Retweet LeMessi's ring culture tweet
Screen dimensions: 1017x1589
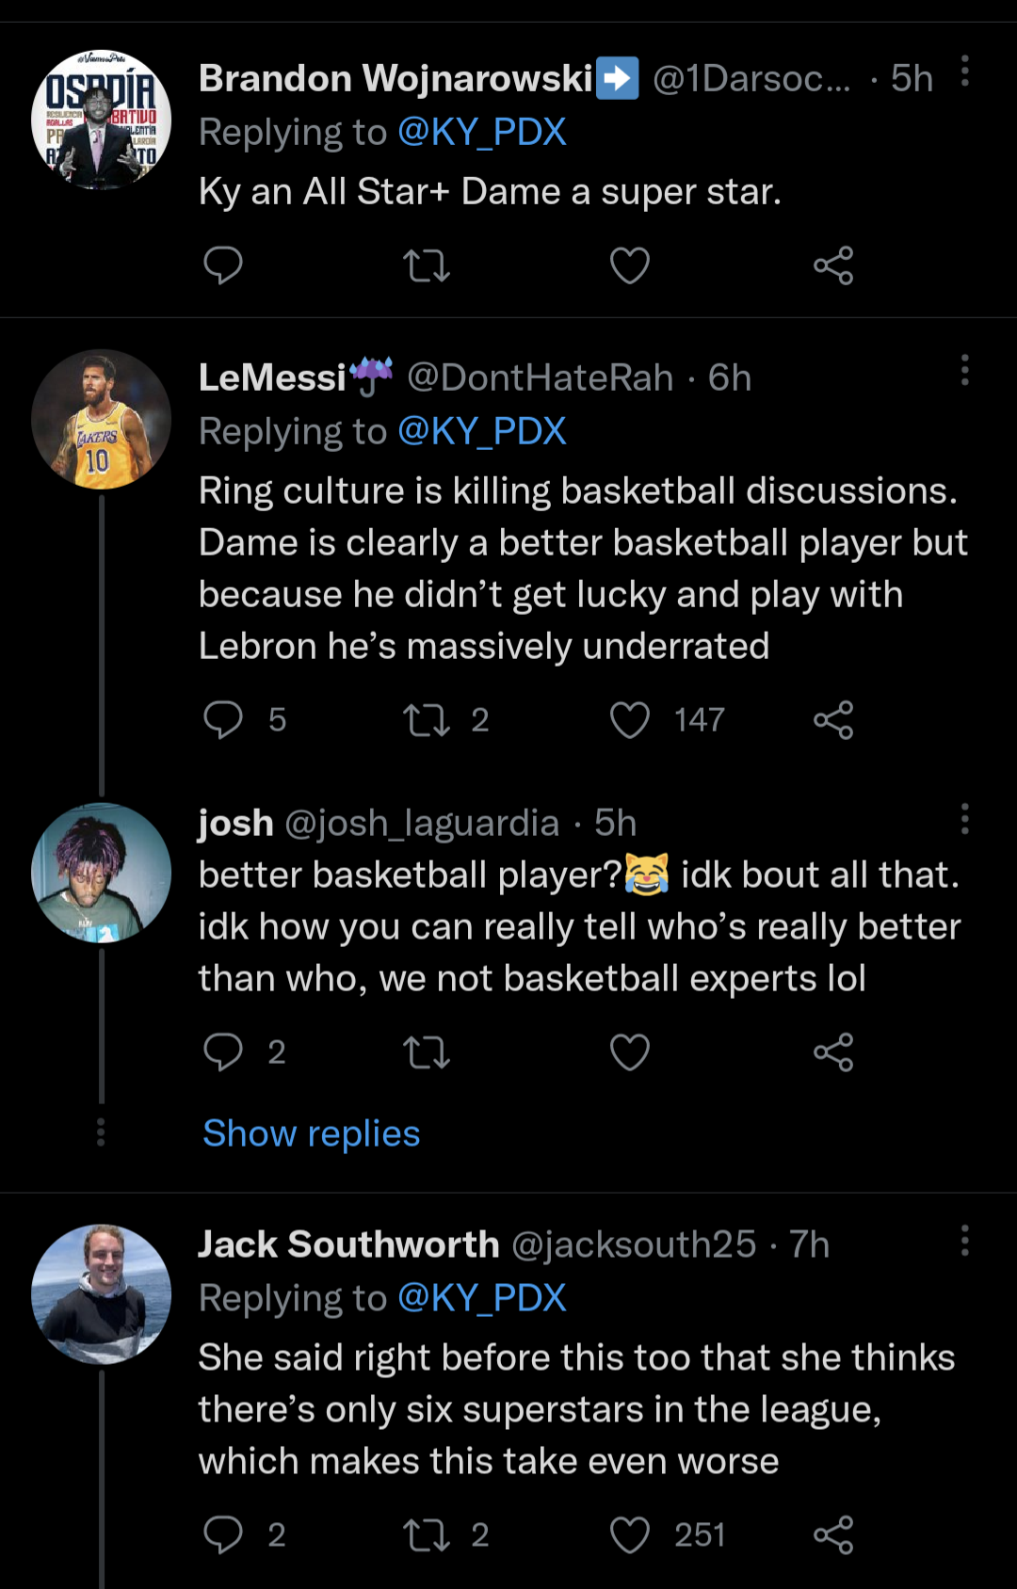pos(427,720)
